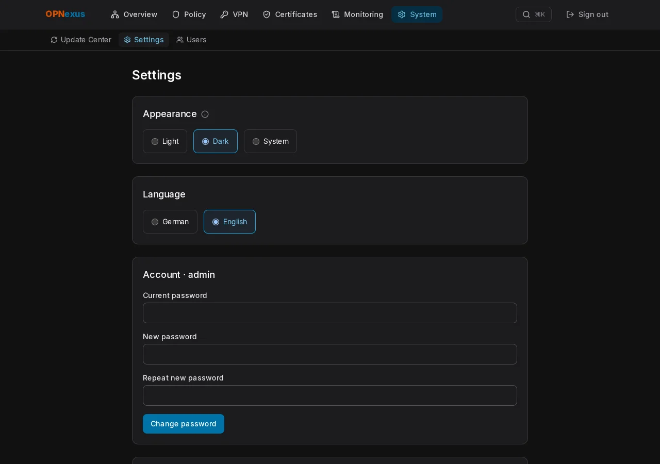Screen dimensions: 660x464
Task: Select the System appearance option
Action: point(270,141)
